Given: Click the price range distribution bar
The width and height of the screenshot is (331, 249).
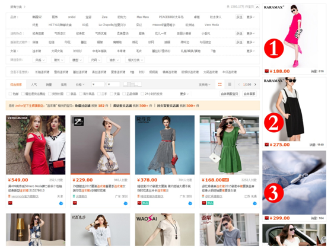Looking at the screenshot, I should [x=132, y=84].
